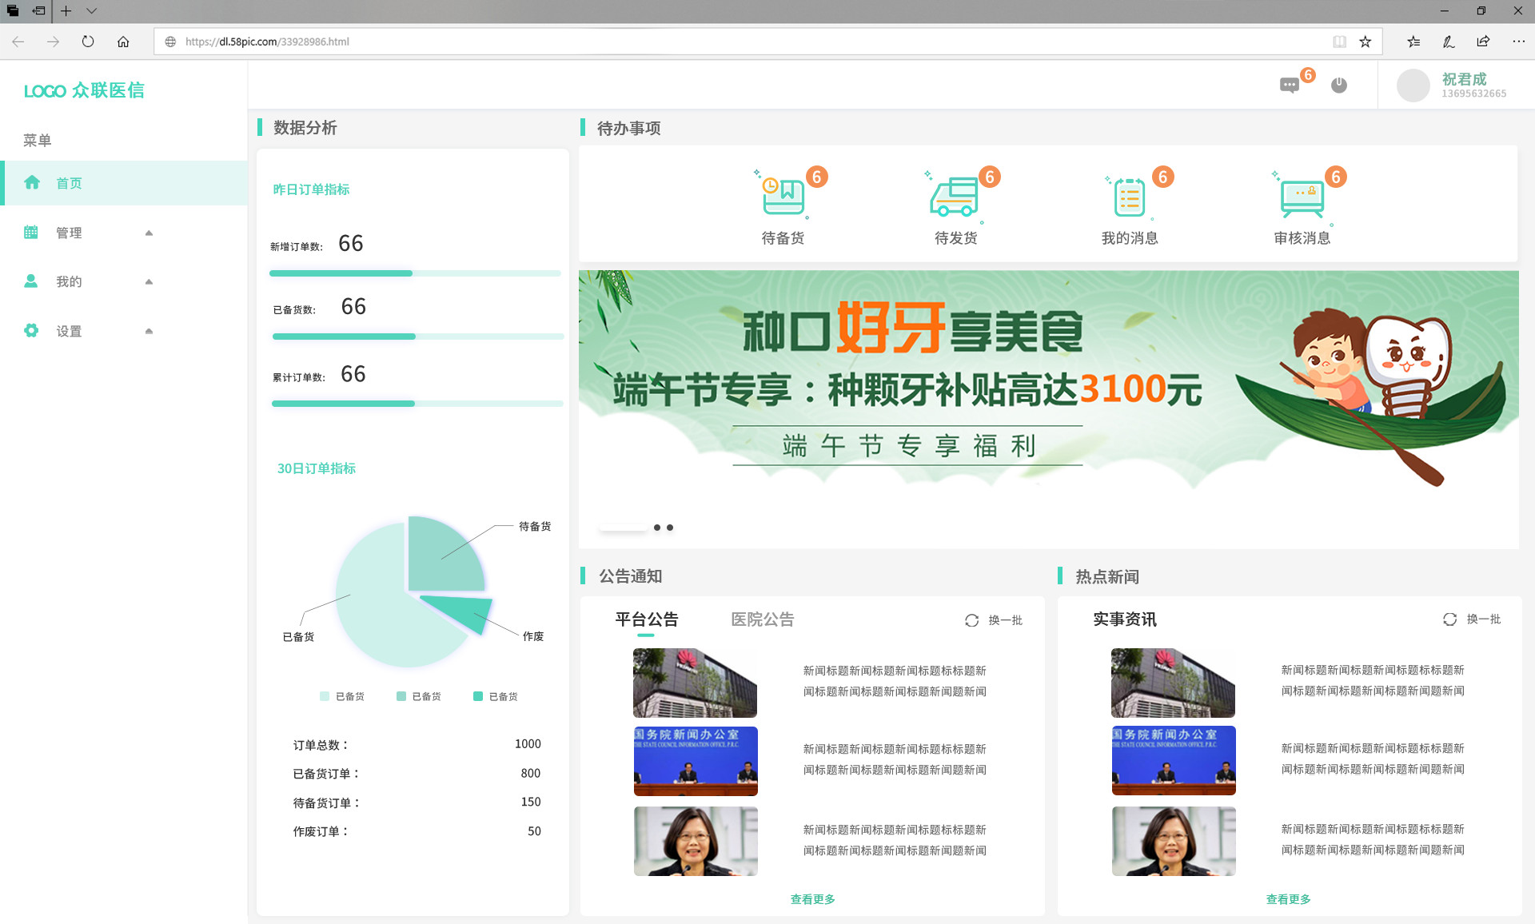Open first news headline in 实事资讯

[x=1373, y=680]
